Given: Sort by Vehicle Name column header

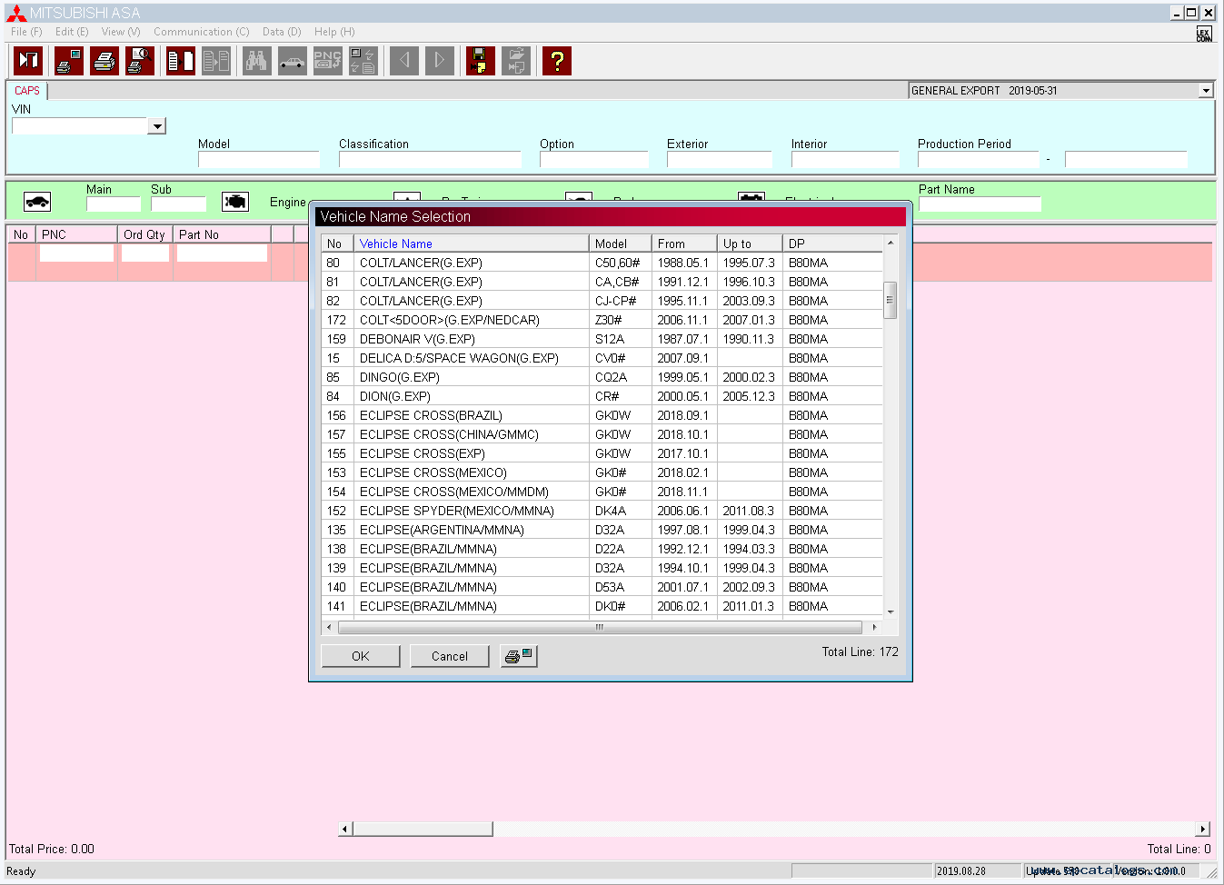Looking at the screenshot, I should click(472, 244).
